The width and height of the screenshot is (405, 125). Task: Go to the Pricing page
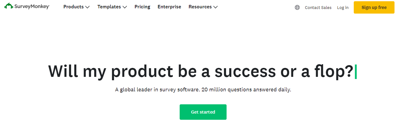tap(142, 7)
